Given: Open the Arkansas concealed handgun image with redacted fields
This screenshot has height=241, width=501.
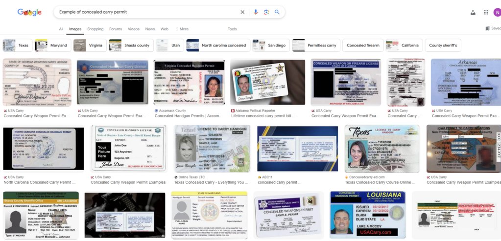Looking at the screenshot, I should click(x=466, y=82).
